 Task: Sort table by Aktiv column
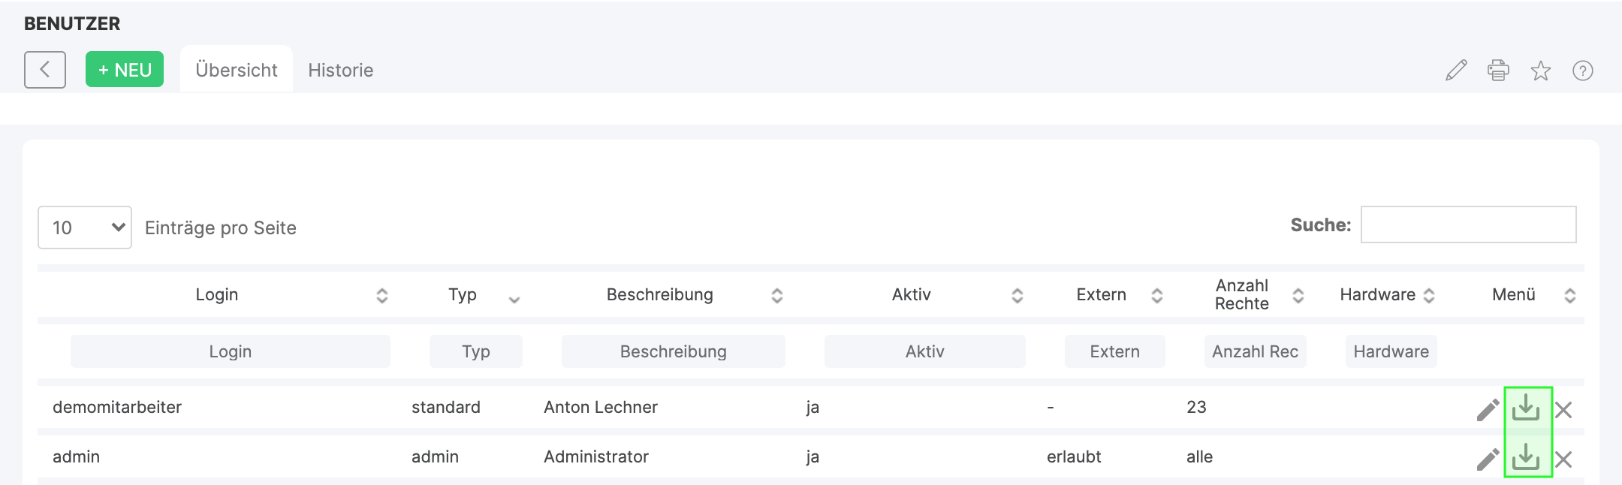pos(912,295)
